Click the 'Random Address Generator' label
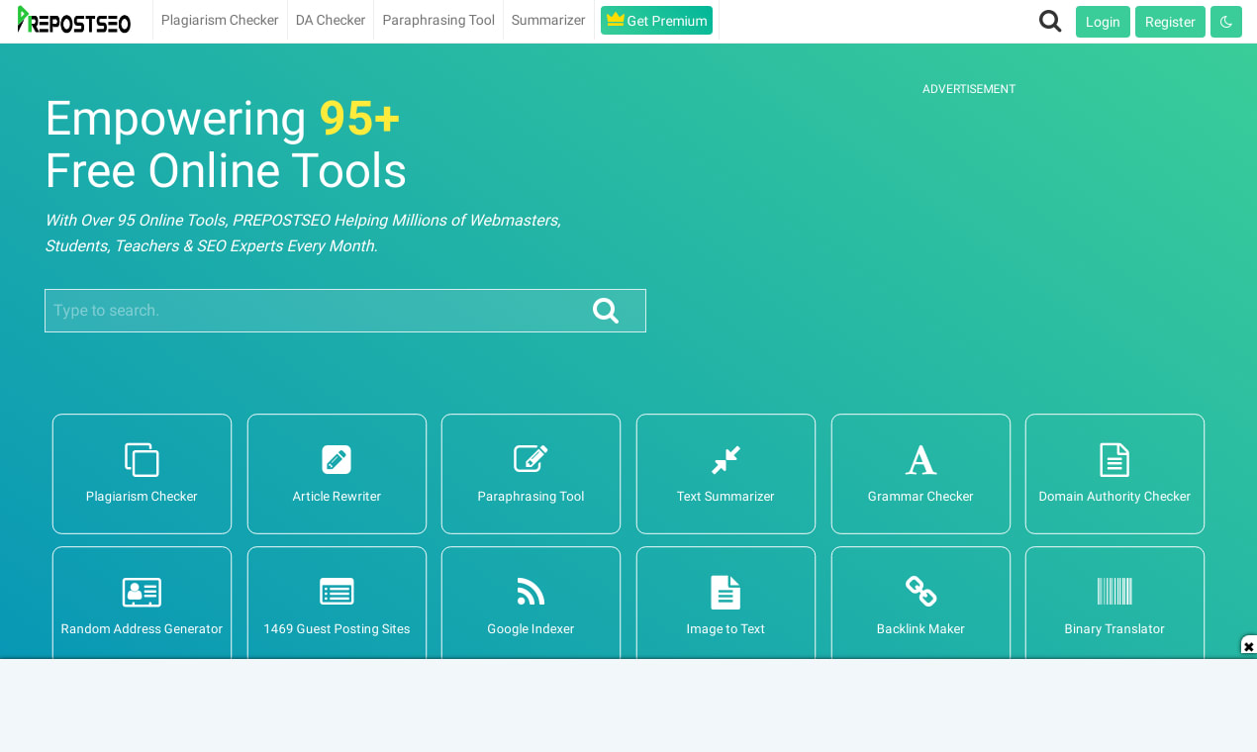 click(142, 629)
